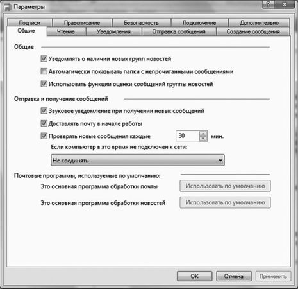This screenshot has height=289, width=298.
Task: Click Использовать по умолчанию for news program
Action: tap(225, 202)
